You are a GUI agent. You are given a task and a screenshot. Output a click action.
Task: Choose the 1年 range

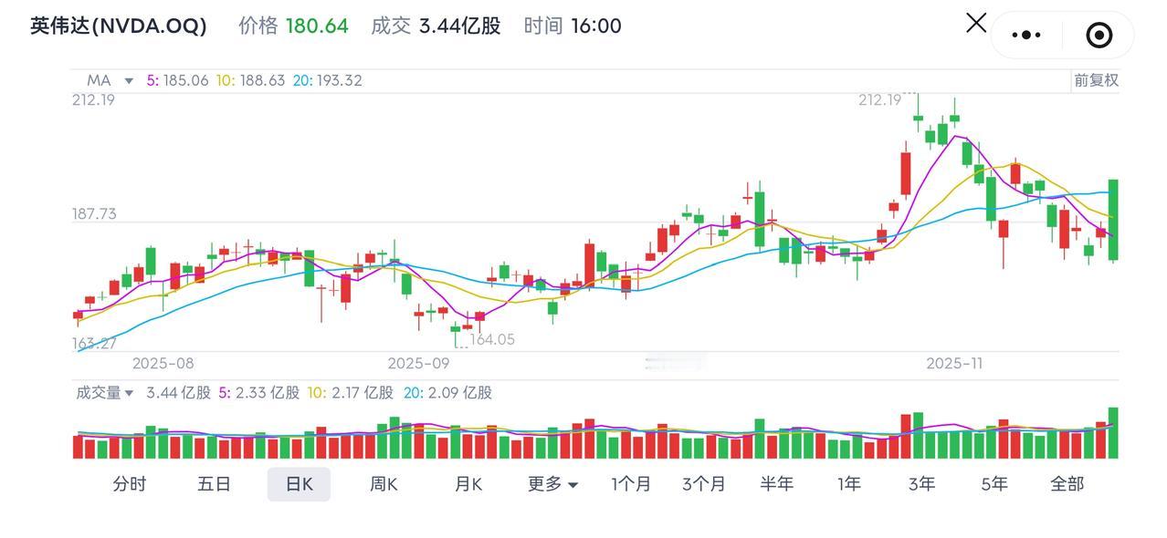(x=849, y=484)
